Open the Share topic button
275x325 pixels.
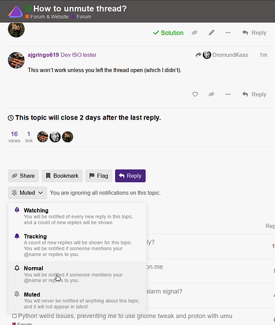tap(23, 175)
